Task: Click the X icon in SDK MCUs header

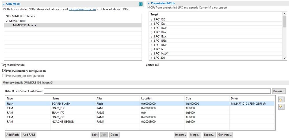Action: coord(140,4)
